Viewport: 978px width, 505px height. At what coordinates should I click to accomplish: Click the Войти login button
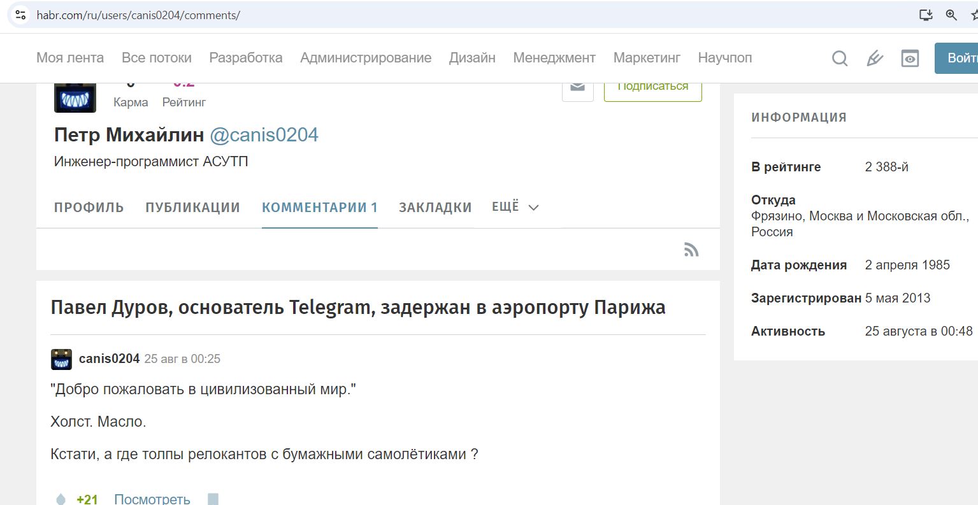[x=956, y=58]
